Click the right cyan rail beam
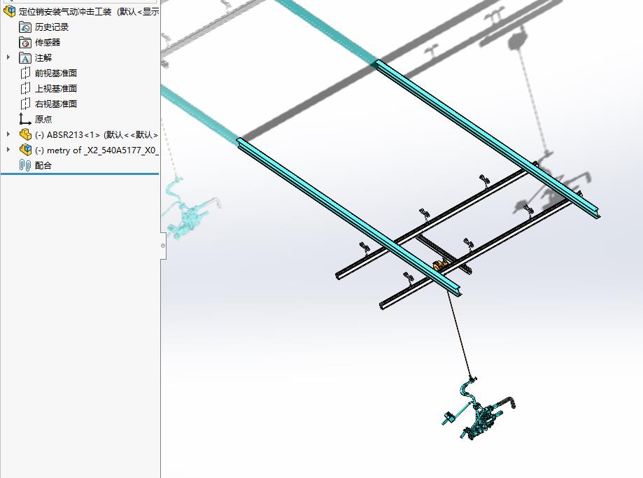This screenshot has width=643, height=478. tap(488, 139)
